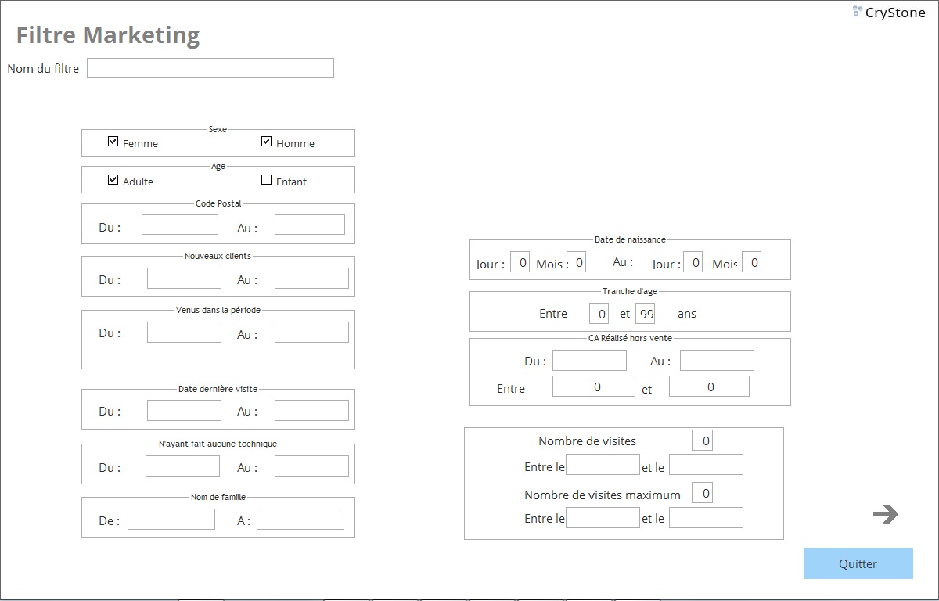Toggle the Adulte checkbox
The image size is (939, 601).
[113, 180]
